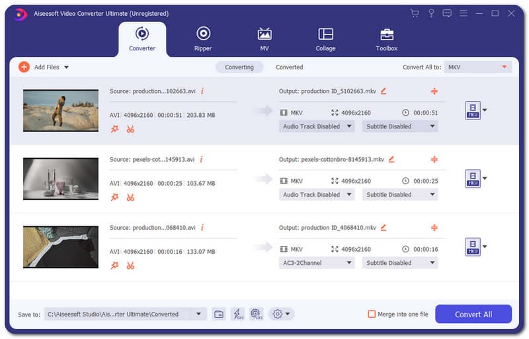The image size is (529, 339).
Task: Open cut scissors for production...068410.avi
Action: pos(130,266)
